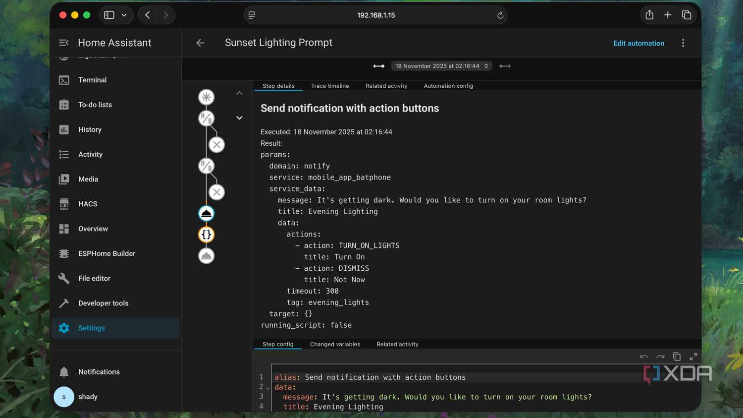The image size is (743, 418).
Task: Select the last gray action node
Action: pyautogui.click(x=207, y=256)
